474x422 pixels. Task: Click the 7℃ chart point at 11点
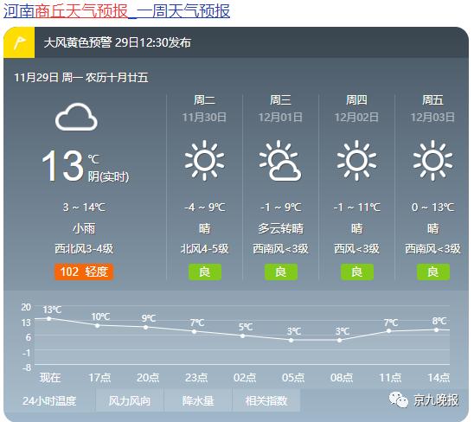[388, 331]
